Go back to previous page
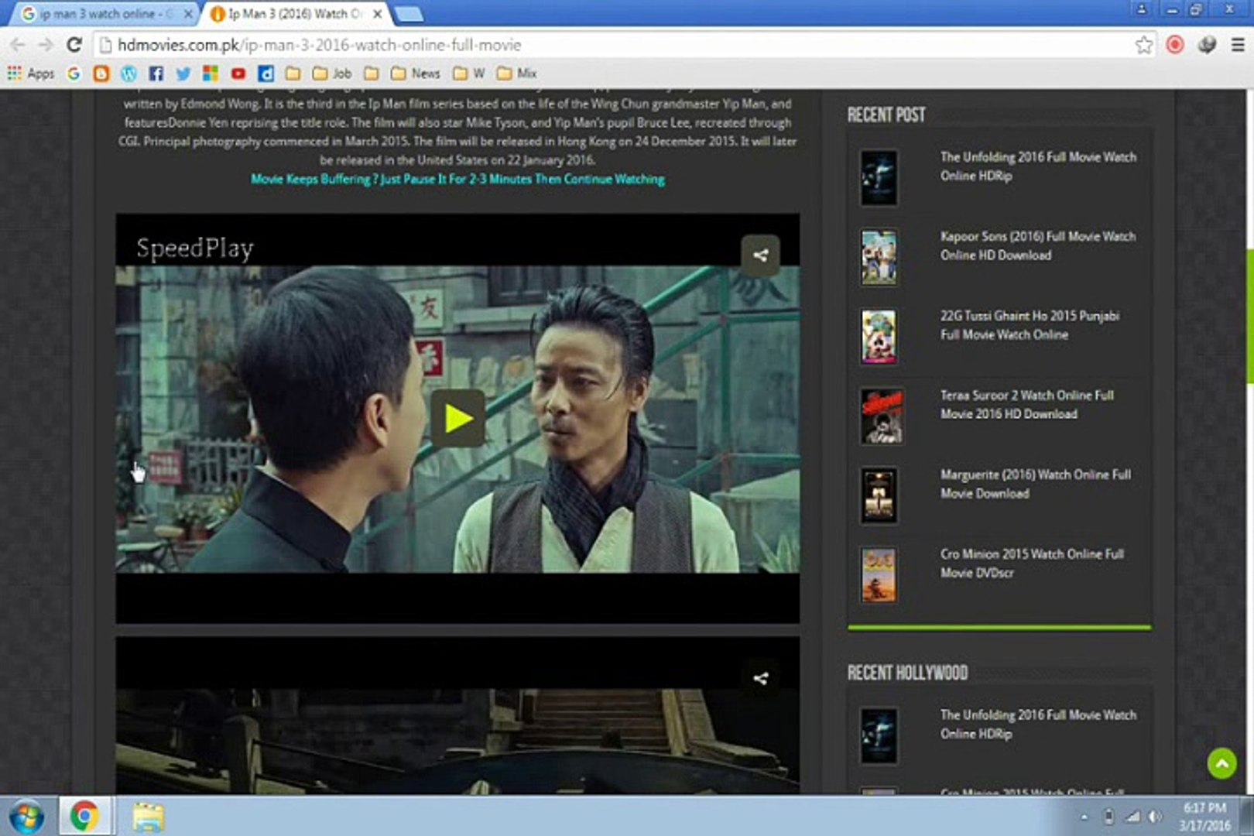 [x=17, y=45]
